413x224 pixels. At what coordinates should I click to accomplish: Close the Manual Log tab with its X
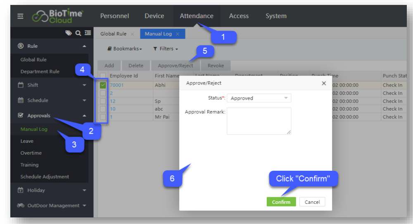tap(178, 34)
